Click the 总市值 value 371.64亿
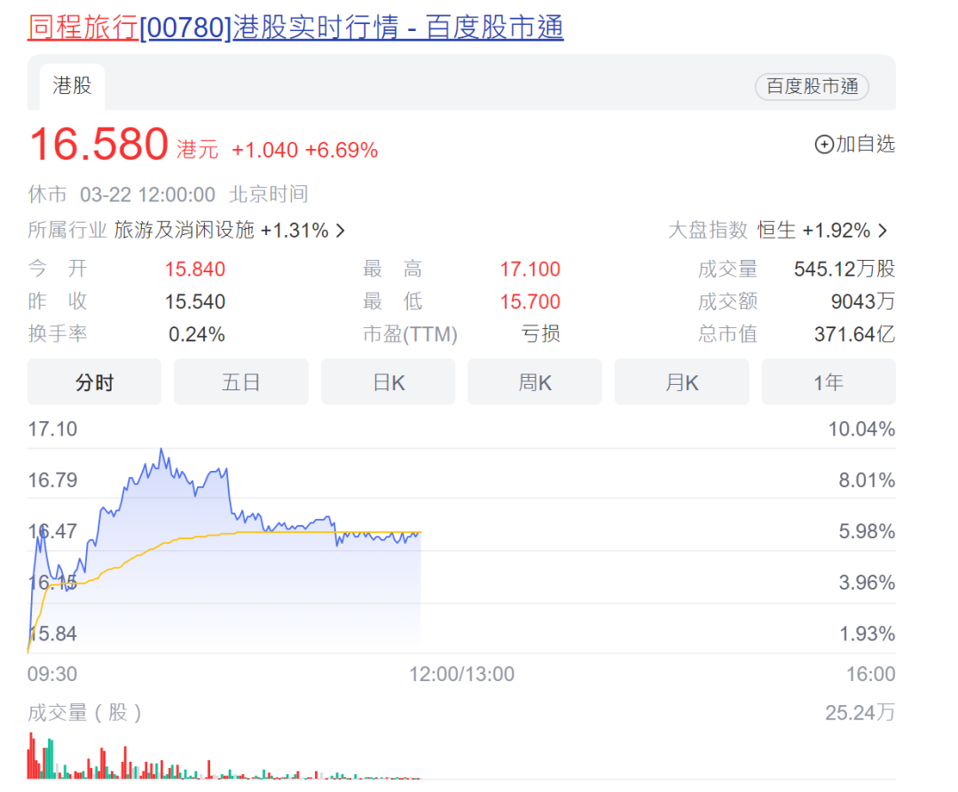This screenshot has height=792, width=958. 855,334
